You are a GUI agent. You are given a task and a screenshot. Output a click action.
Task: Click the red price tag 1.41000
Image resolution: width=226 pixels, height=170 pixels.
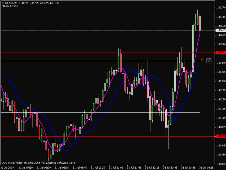click(221, 136)
